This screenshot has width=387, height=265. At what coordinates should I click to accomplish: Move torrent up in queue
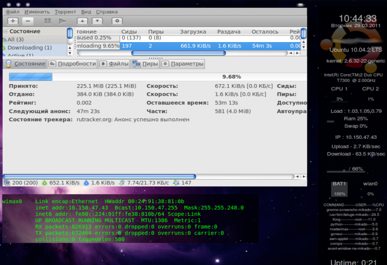tap(82, 21)
